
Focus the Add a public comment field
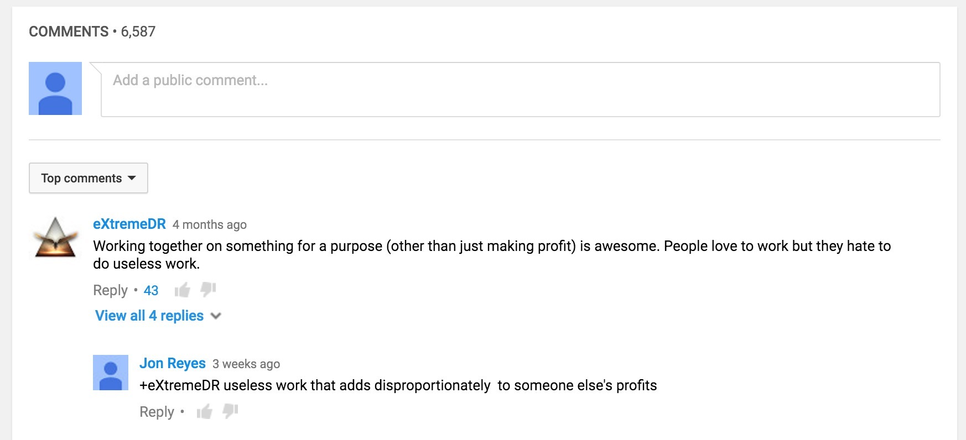(520, 90)
